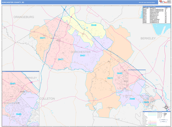The image size is (172, 127).
Task: Click the interchange marker in the inset map
Action: click(32, 82)
